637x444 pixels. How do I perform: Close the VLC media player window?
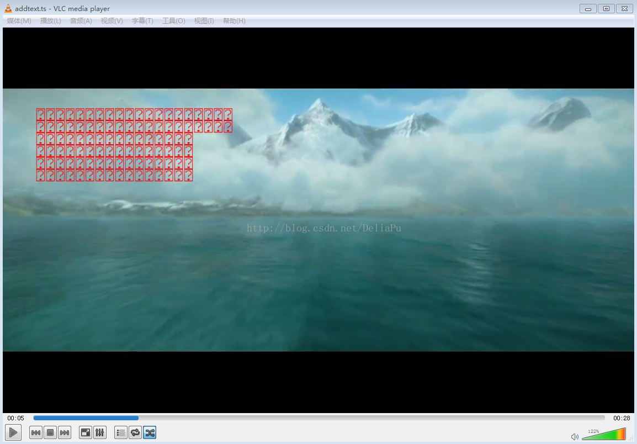point(624,8)
